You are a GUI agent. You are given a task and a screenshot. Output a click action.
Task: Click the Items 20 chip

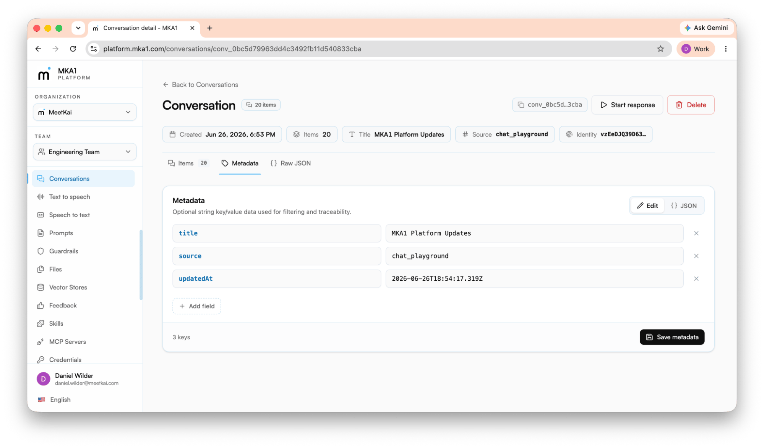312,134
